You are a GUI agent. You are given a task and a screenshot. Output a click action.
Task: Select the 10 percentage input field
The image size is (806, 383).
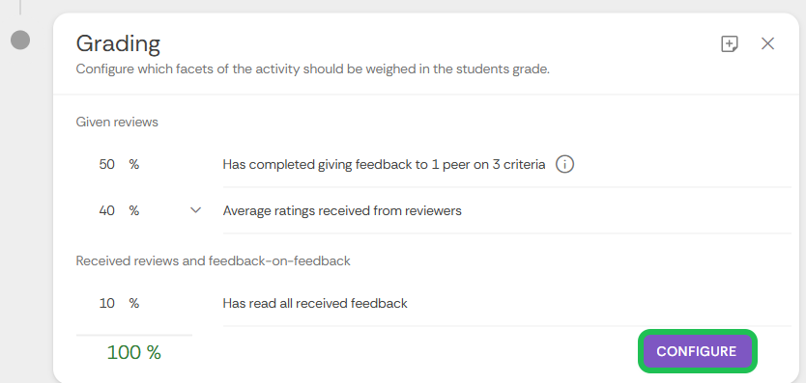click(107, 303)
